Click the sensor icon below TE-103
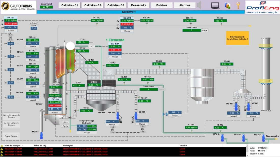 (221, 24)
